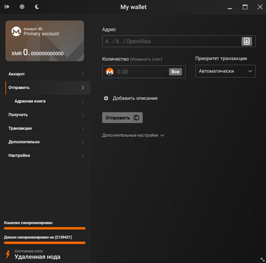
Task: Click the Адрес input field
Action: coord(179,41)
